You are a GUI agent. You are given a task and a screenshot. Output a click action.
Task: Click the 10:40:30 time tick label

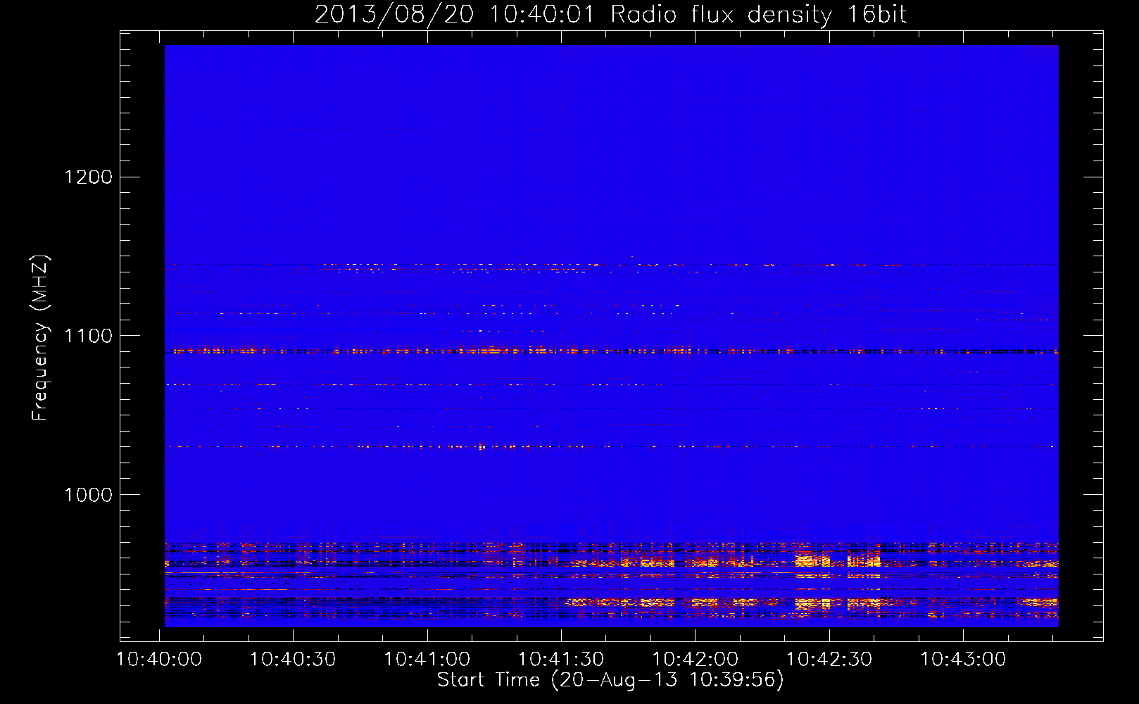tap(293, 660)
